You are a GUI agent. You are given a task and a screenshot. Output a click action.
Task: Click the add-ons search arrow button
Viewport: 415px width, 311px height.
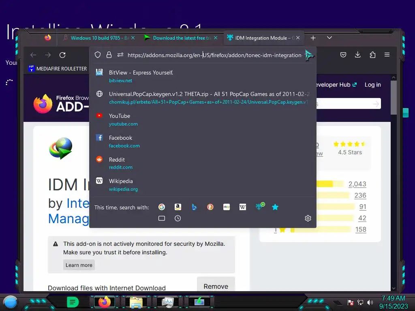(376, 104)
